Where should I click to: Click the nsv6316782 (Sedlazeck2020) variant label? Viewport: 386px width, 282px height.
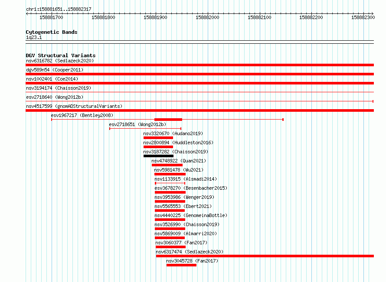[60, 61]
